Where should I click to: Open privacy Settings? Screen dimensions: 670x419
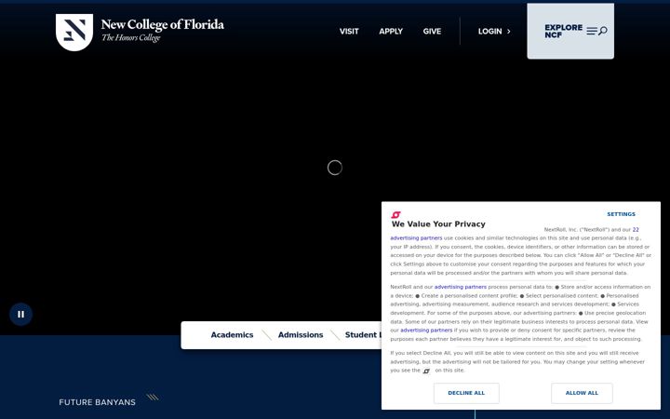click(622, 214)
